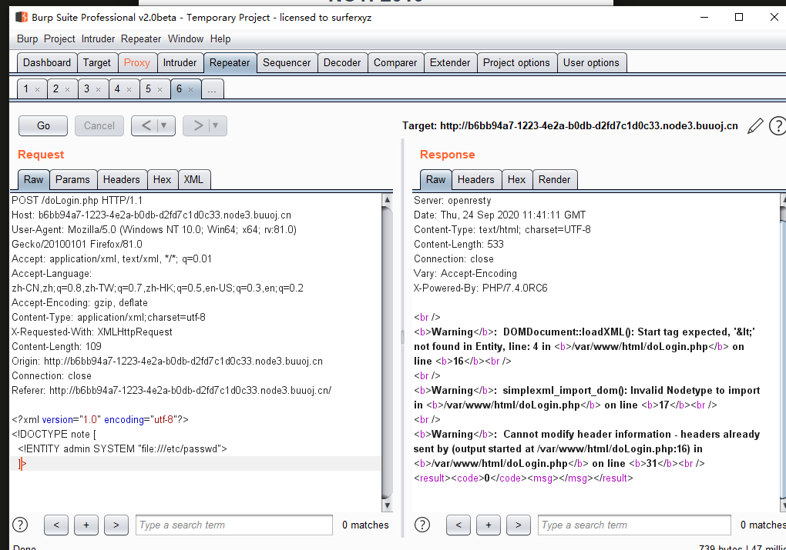
Task: Show response Hex view
Action: point(516,180)
